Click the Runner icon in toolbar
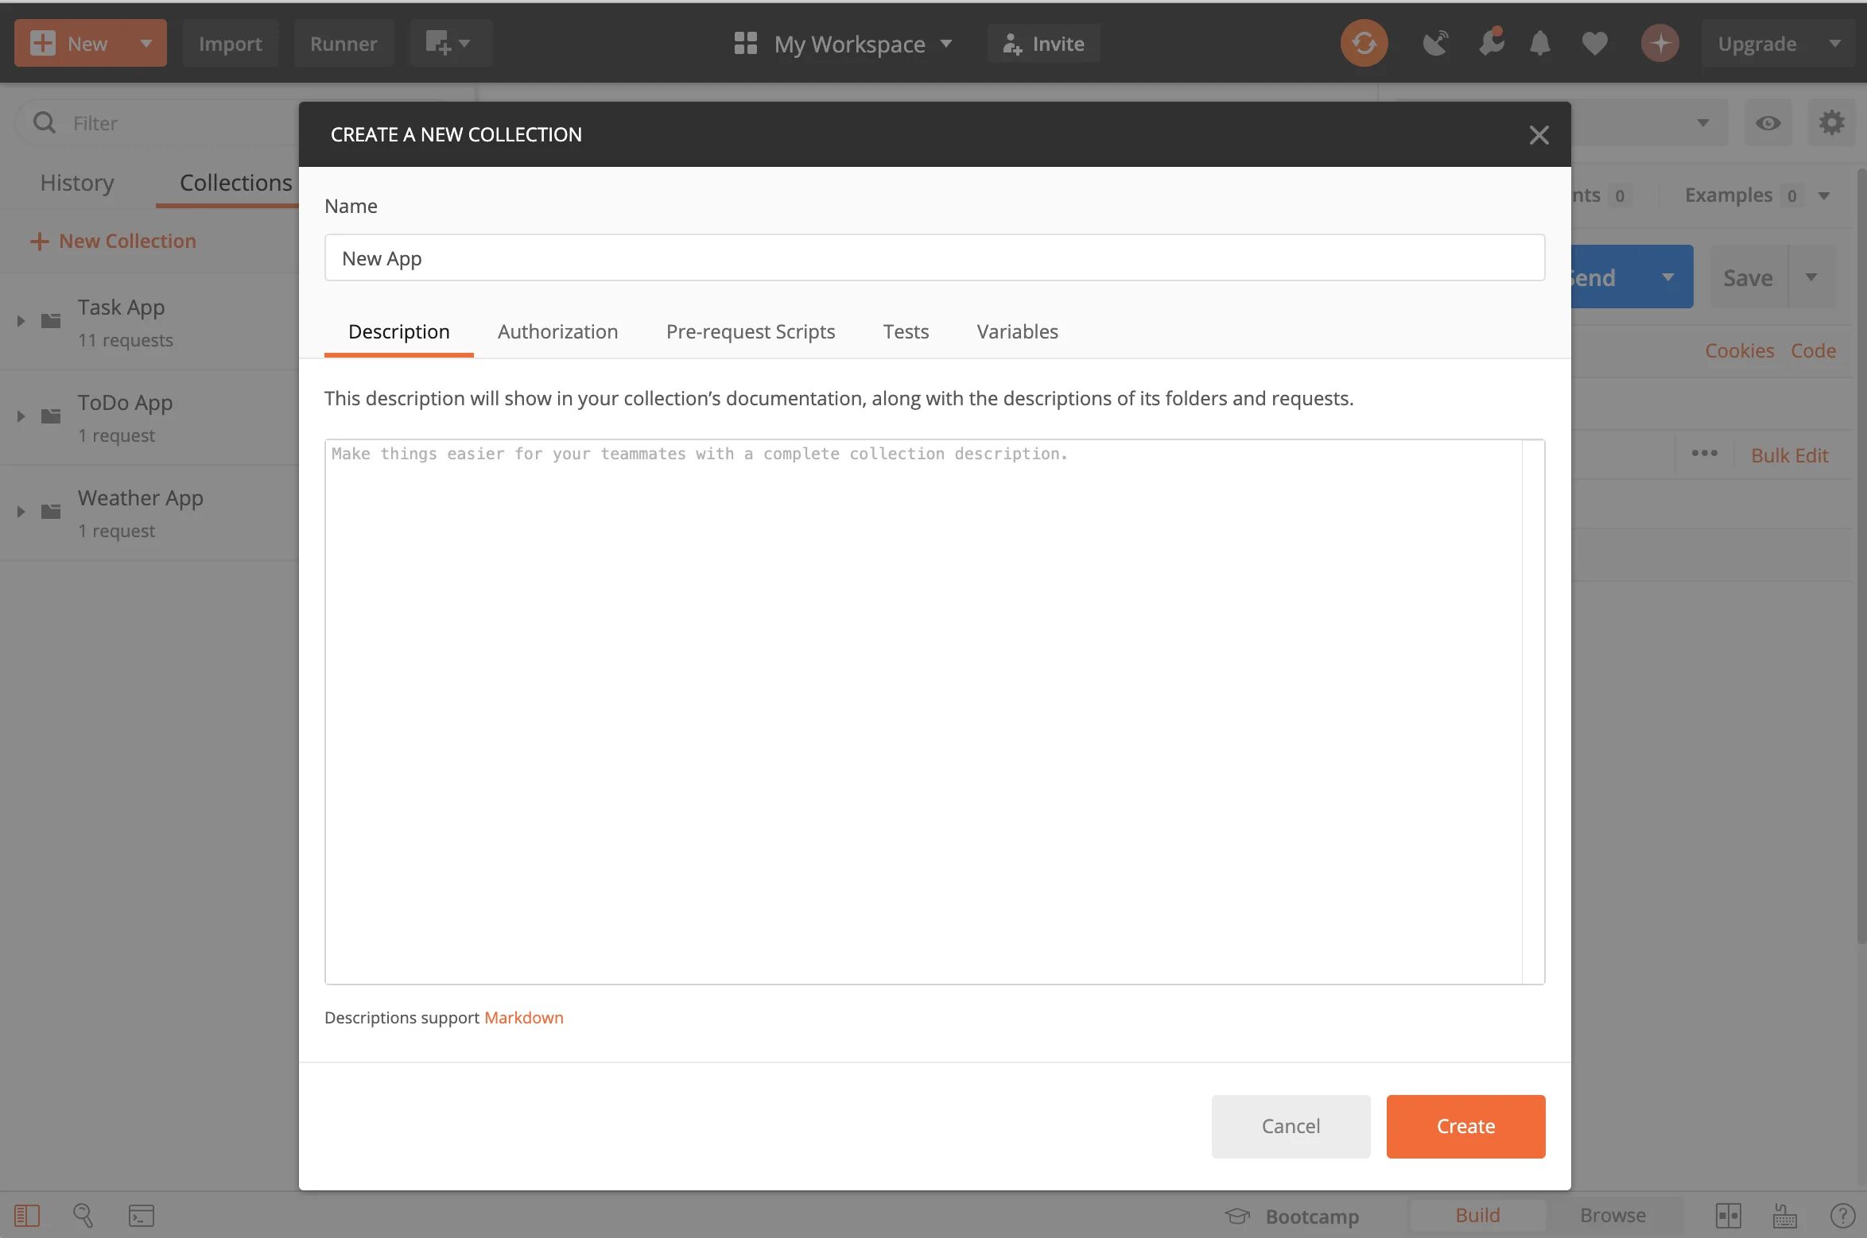Screen dimensions: 1867x1238 pyautogui.click(x=343, y=41)
